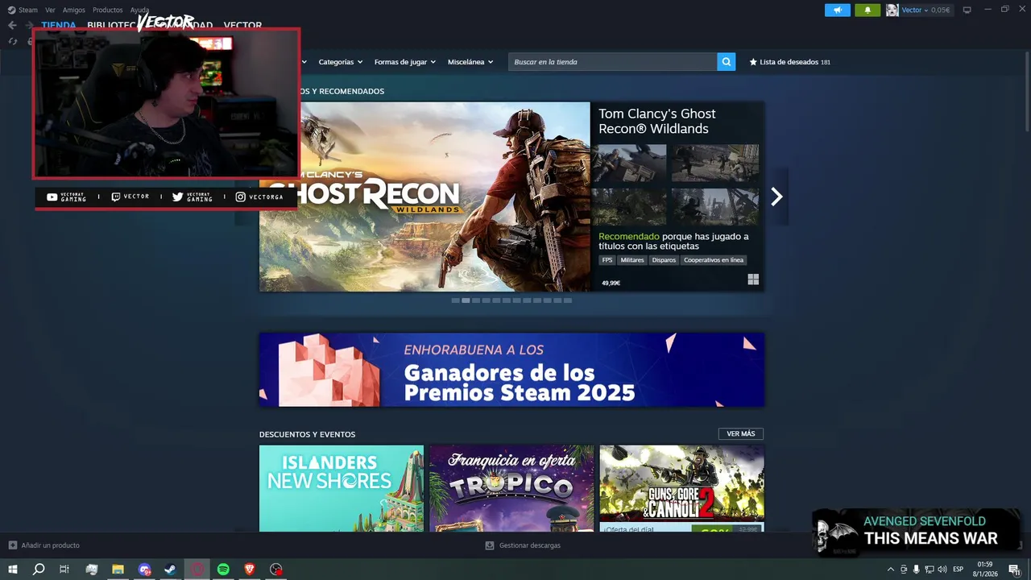Click the 0,05€ wallet balance

coord(940,10)
